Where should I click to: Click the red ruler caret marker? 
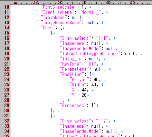16,3
